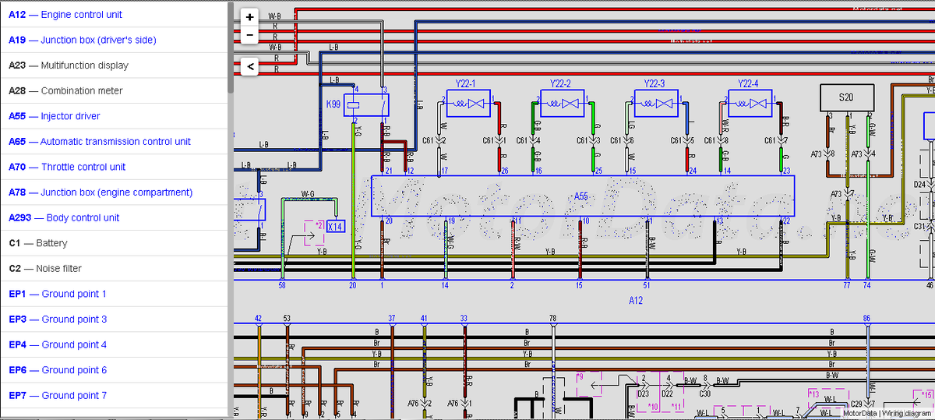This screenshot has width=935, height=420.
Task: Open A70 Throttle control unit link
Action: pos(67,167)
